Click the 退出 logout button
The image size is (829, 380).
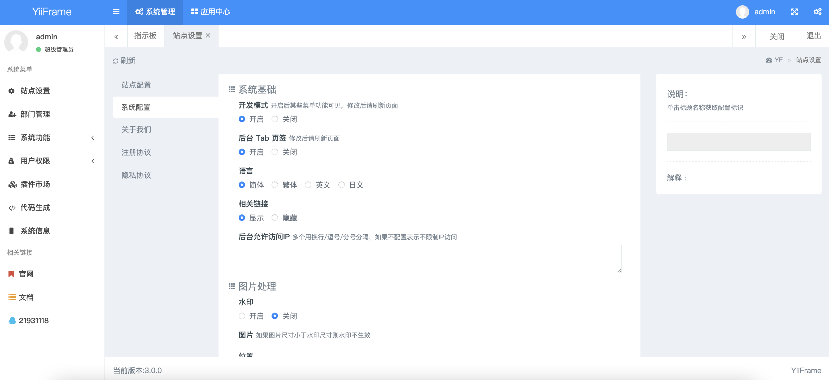(813, 36)
